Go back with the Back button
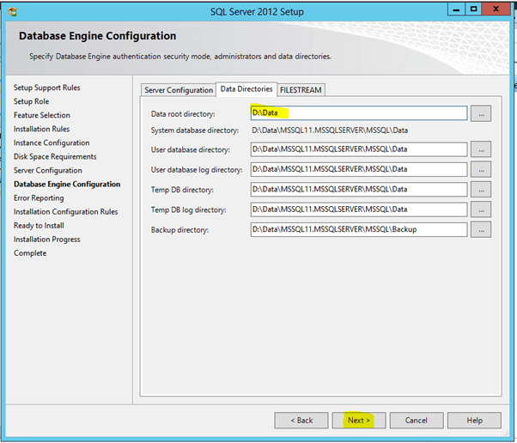The image size is (517, 443). [301, 421]
